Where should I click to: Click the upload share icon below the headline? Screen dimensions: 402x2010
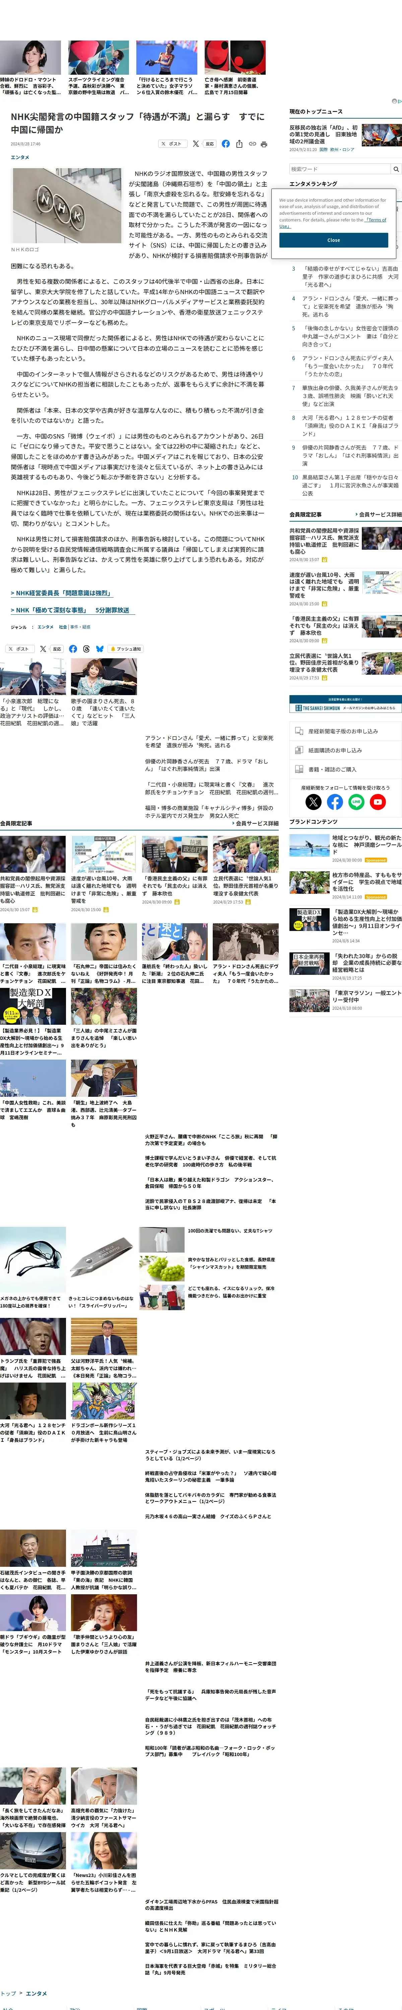coord(239,144)
